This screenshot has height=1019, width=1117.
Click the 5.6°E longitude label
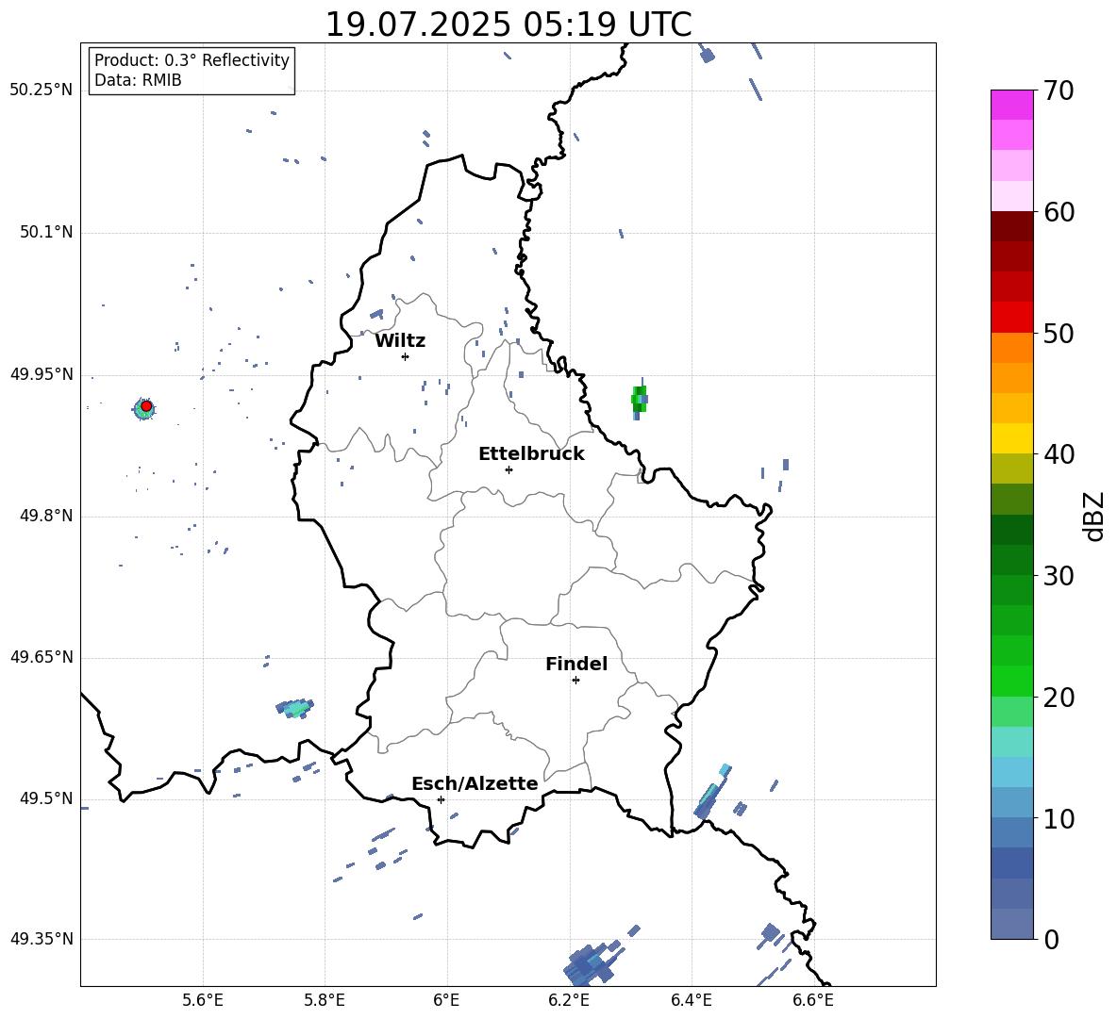203,1001
